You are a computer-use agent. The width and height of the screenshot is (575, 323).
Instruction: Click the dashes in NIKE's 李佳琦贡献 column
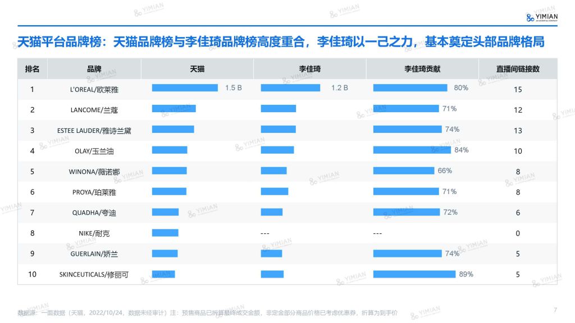(x=378, y=233)
